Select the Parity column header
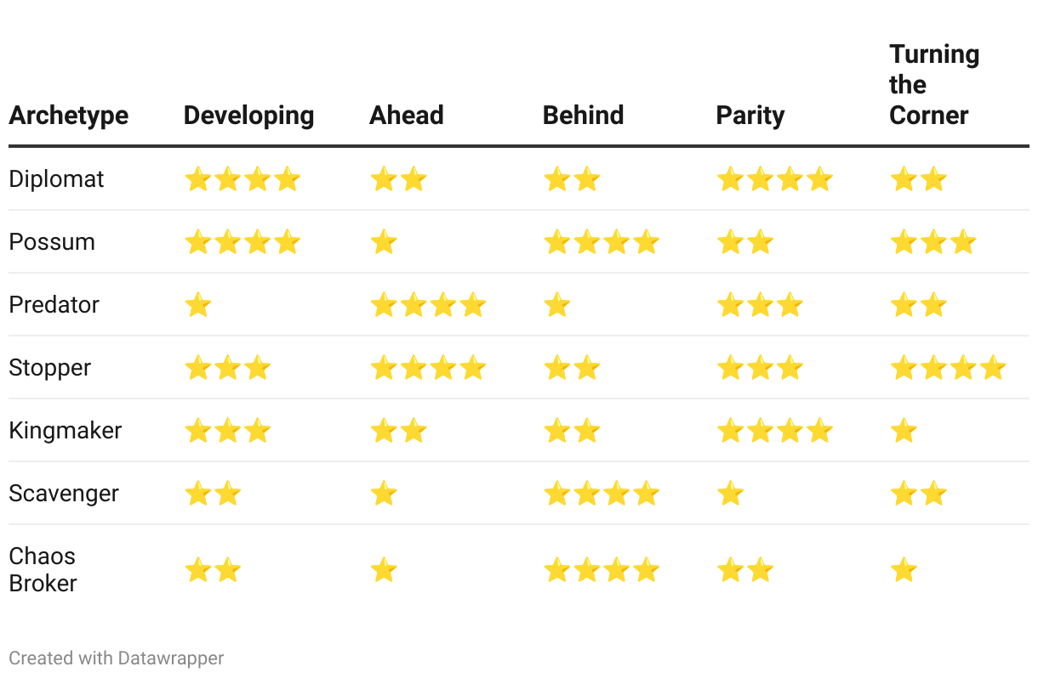The image size is (1038, 678). [x=750, y=116]
